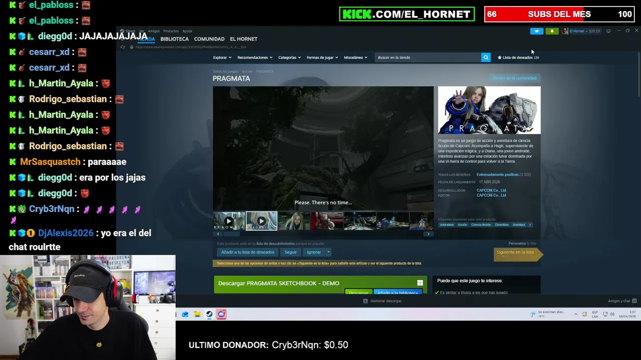Open Lista de deseados star link
The height and width of the screenshot is (360, 641).
point(518,57)
